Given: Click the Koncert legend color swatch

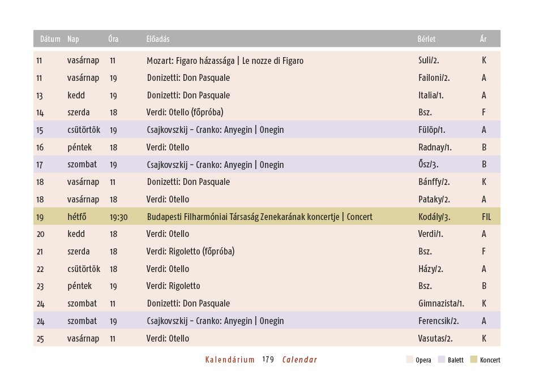Looking at the screenshot, I should pyautogui.click(x=474, y=360).
